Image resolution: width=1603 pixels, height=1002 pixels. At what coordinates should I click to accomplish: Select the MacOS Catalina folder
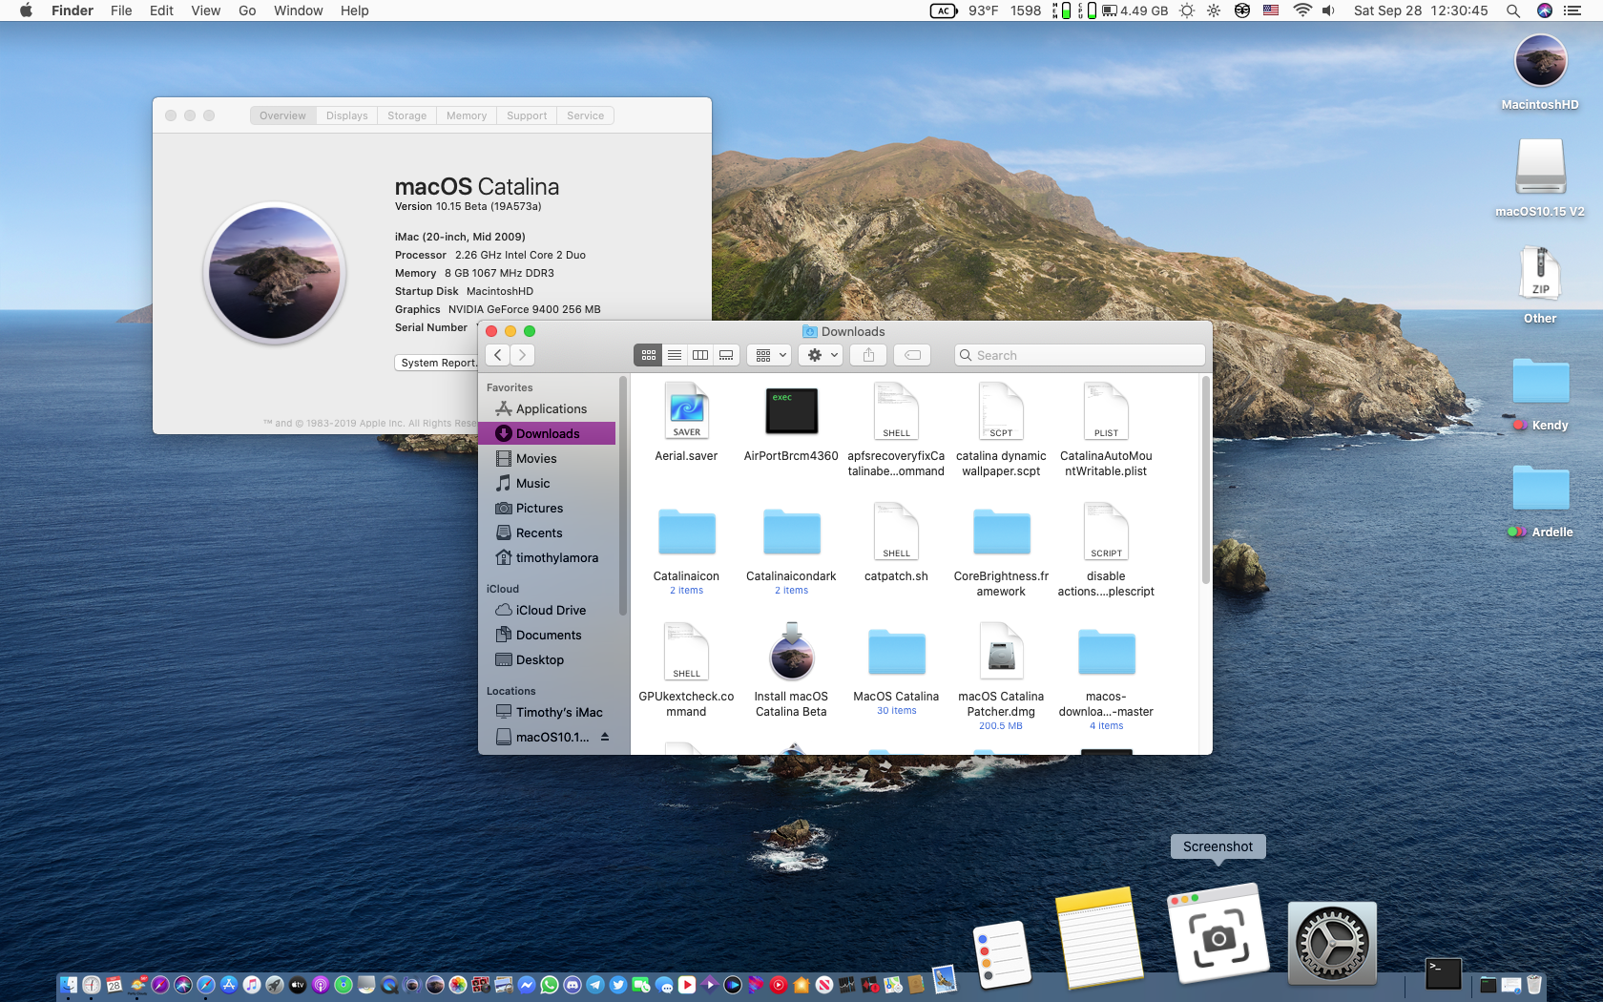click(896, 652)
